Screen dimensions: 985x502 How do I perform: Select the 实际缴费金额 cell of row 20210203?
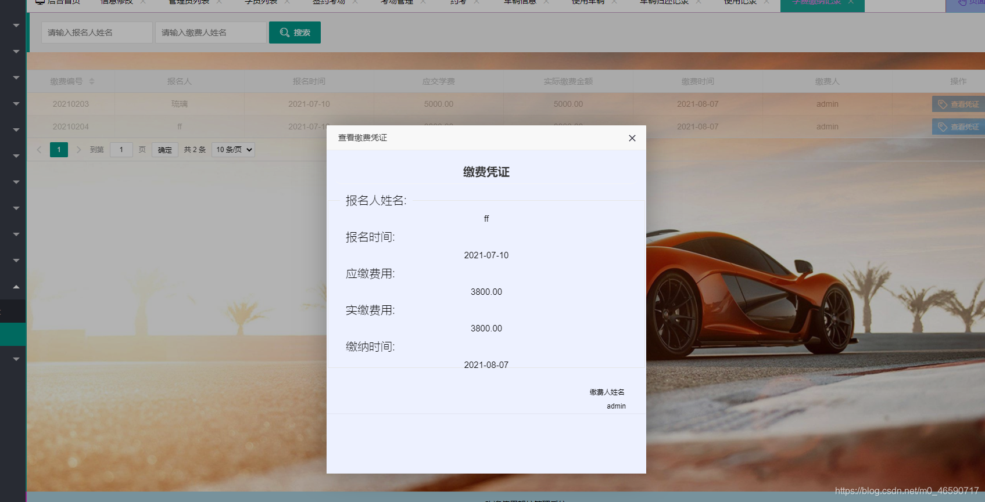(x=568, y=104)
